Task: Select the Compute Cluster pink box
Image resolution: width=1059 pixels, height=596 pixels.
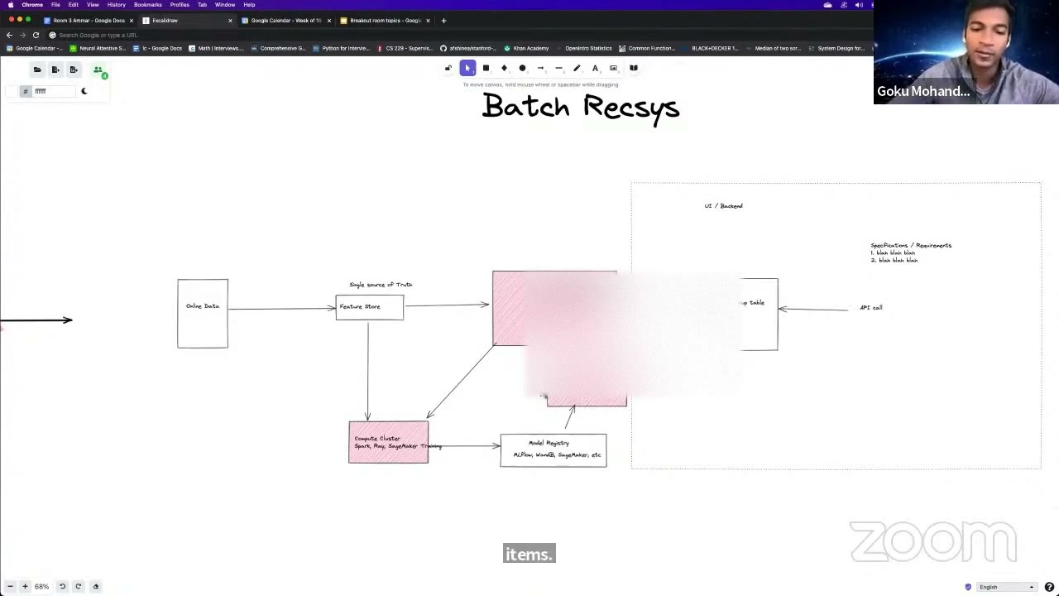Action: click(x=389, y=442)
